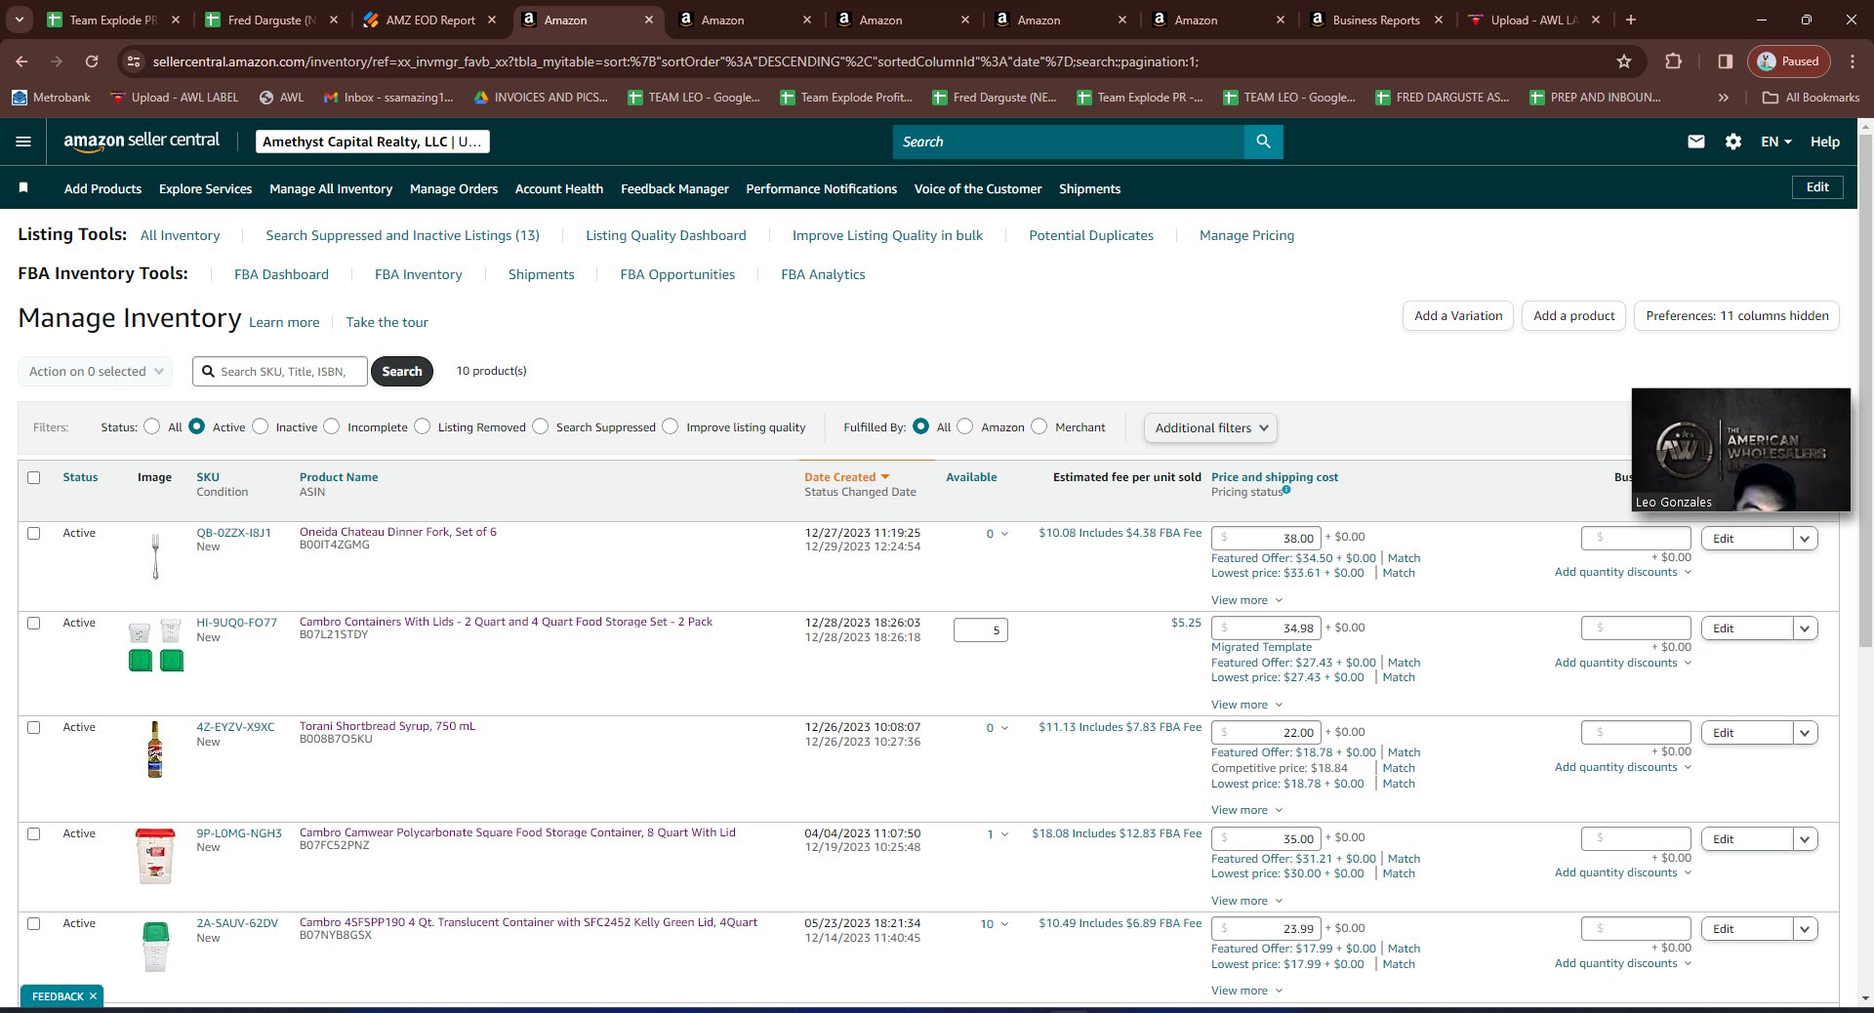Expand available quantity chevron for Oneida row

pyautogui.click(x=1004, y=534)
